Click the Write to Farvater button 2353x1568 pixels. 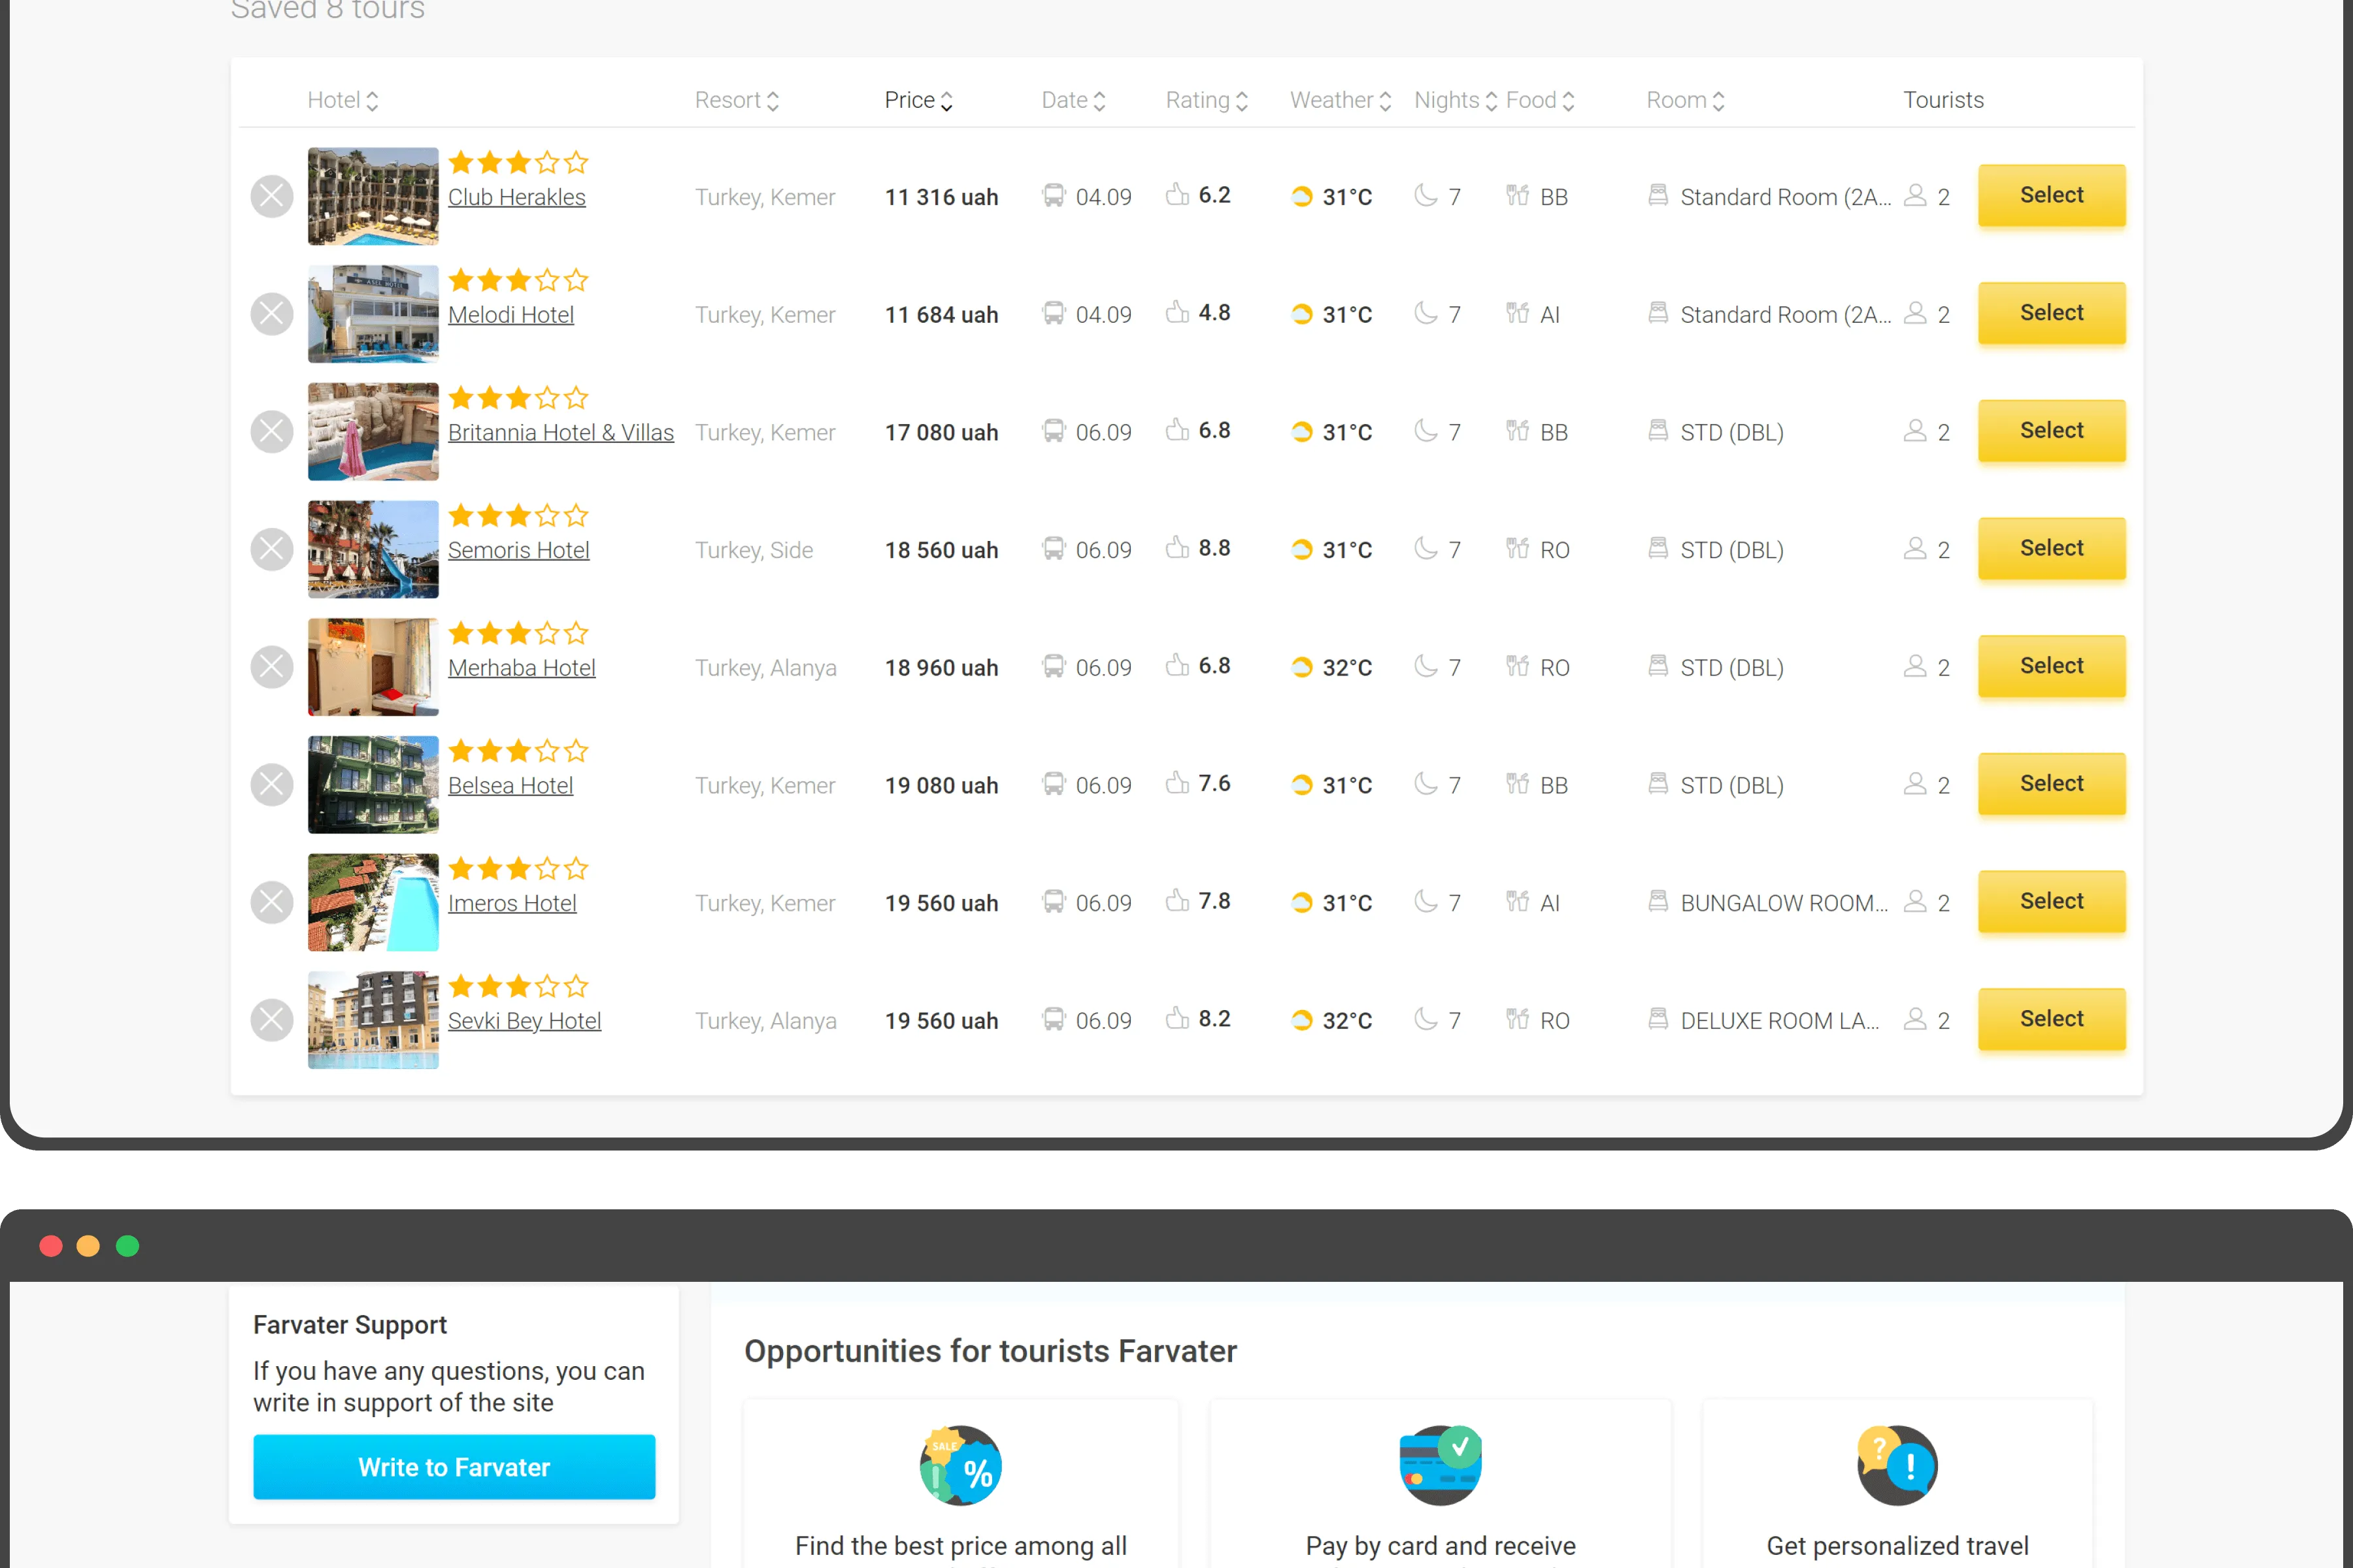pos(454,1467)
